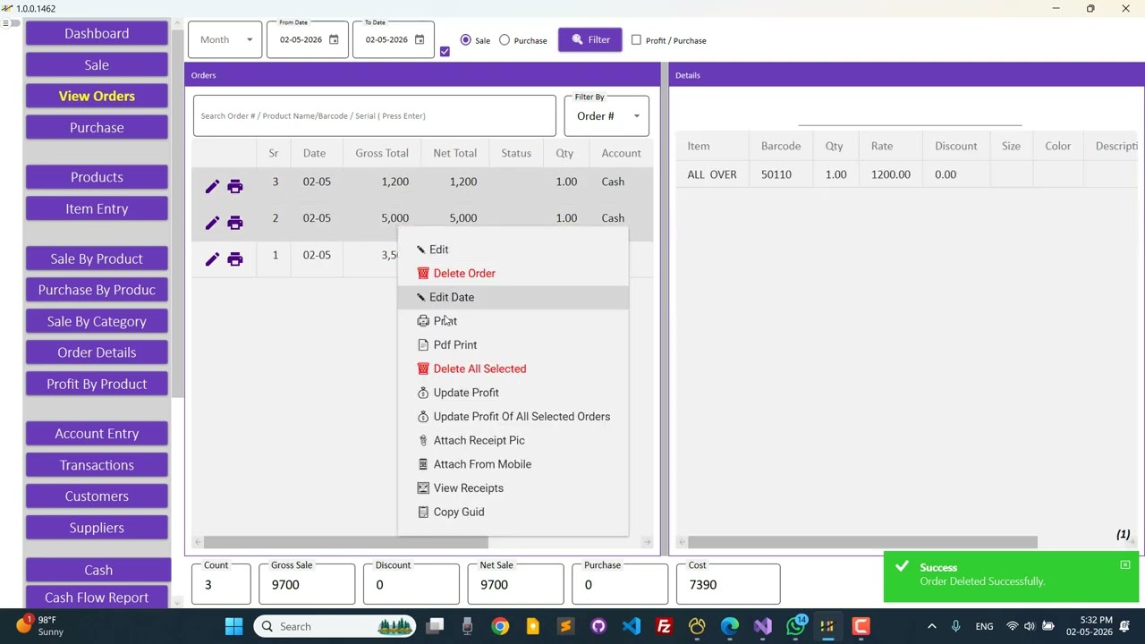1145x644 pixels.
Task: Open Windows Start menu
Action: pyautogui.click(x=233, y=626)
